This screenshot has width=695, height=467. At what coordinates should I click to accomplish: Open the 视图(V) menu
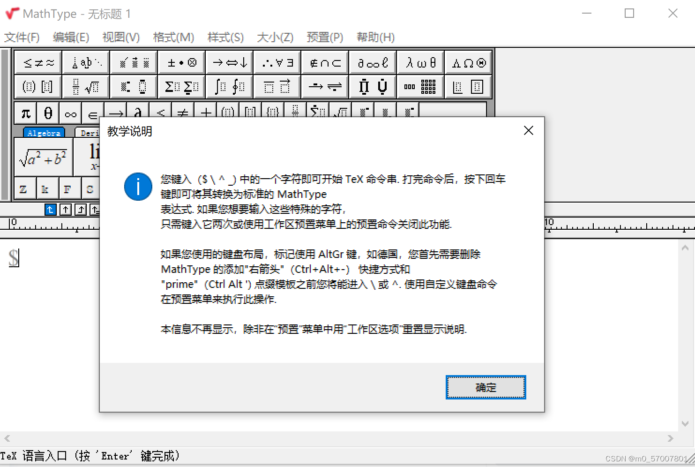coord(121,37)
